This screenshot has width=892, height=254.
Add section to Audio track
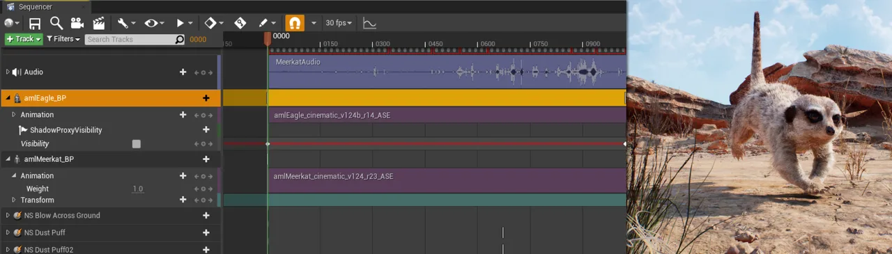(183, 72)
